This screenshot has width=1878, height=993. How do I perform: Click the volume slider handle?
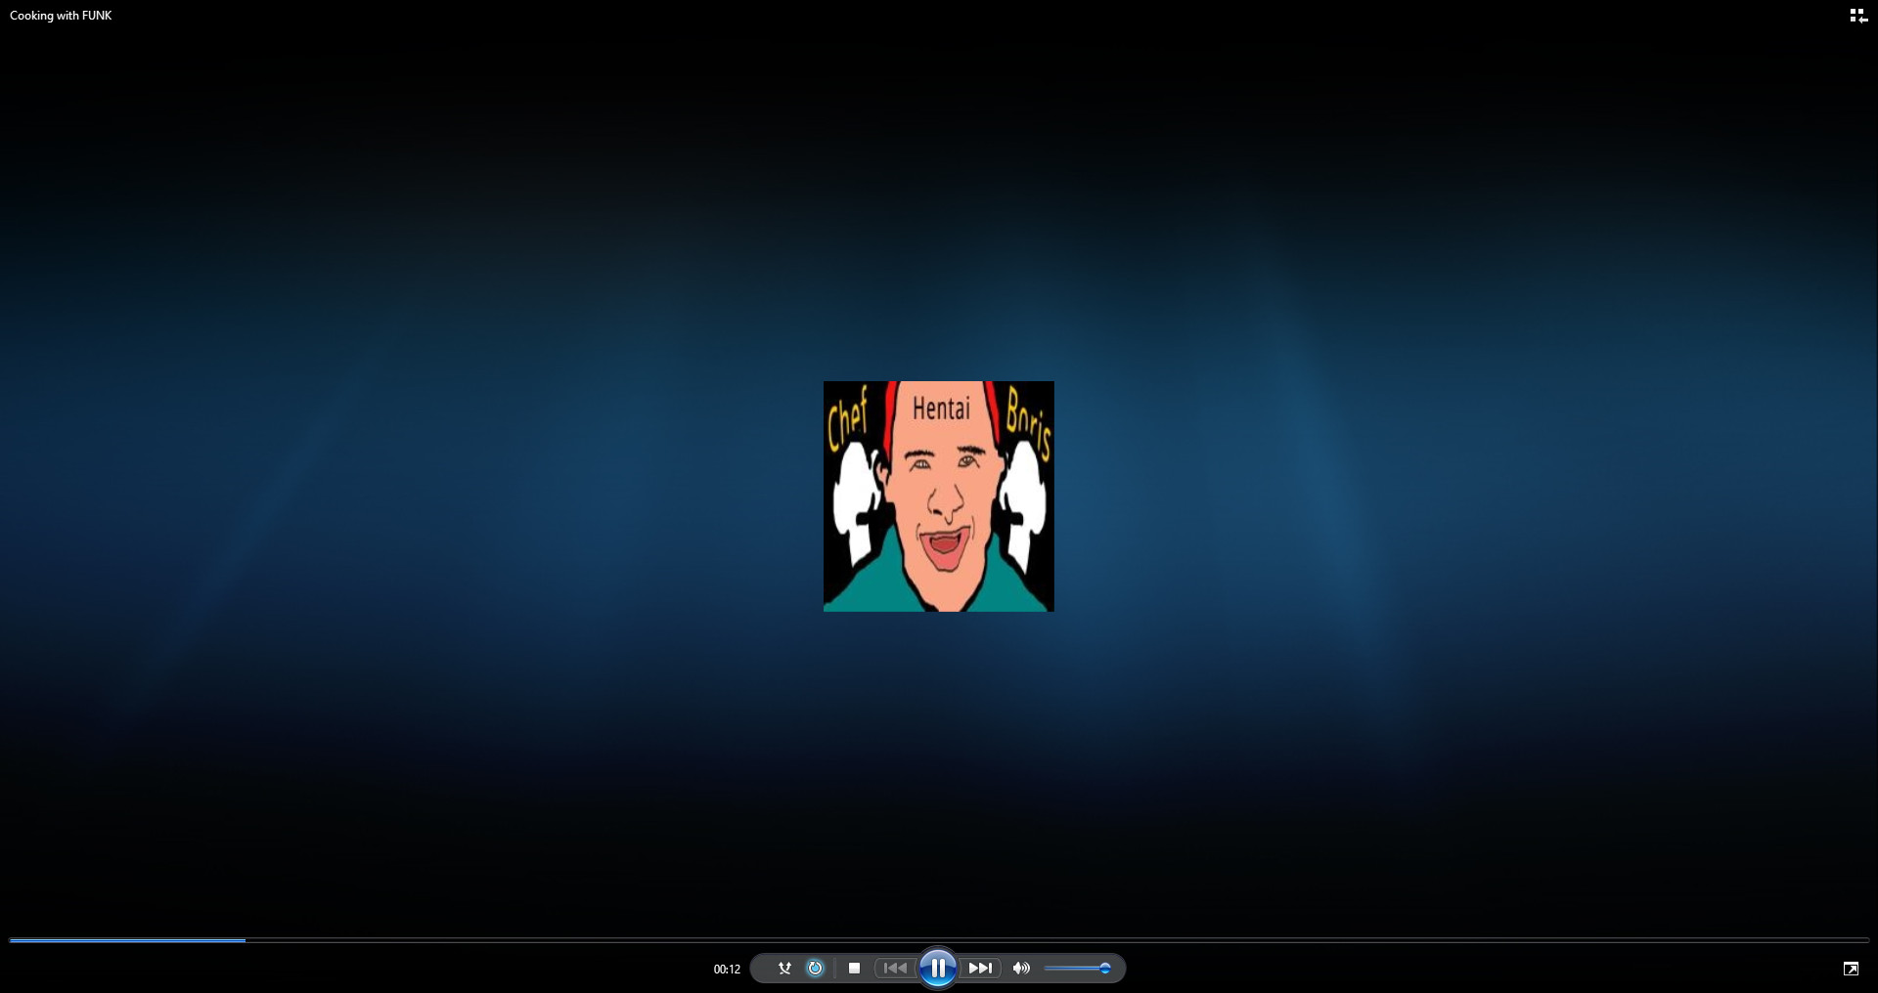tap(1105, 968)
